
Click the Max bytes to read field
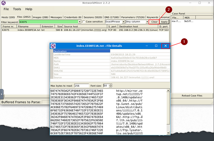coord(81,86)
